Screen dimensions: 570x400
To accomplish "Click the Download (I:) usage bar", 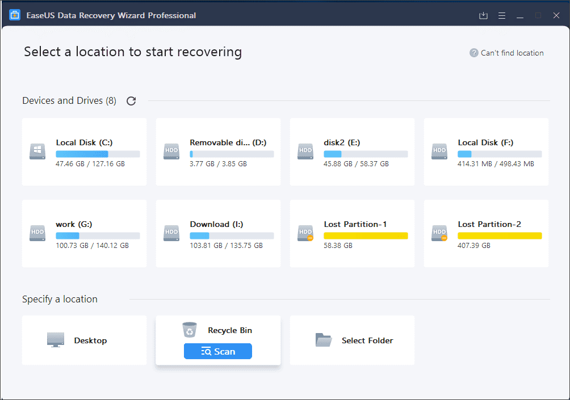I will click(232, 236).
